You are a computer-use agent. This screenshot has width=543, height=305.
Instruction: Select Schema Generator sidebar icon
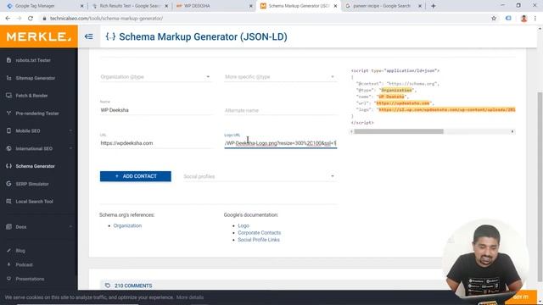coord(8,166)
